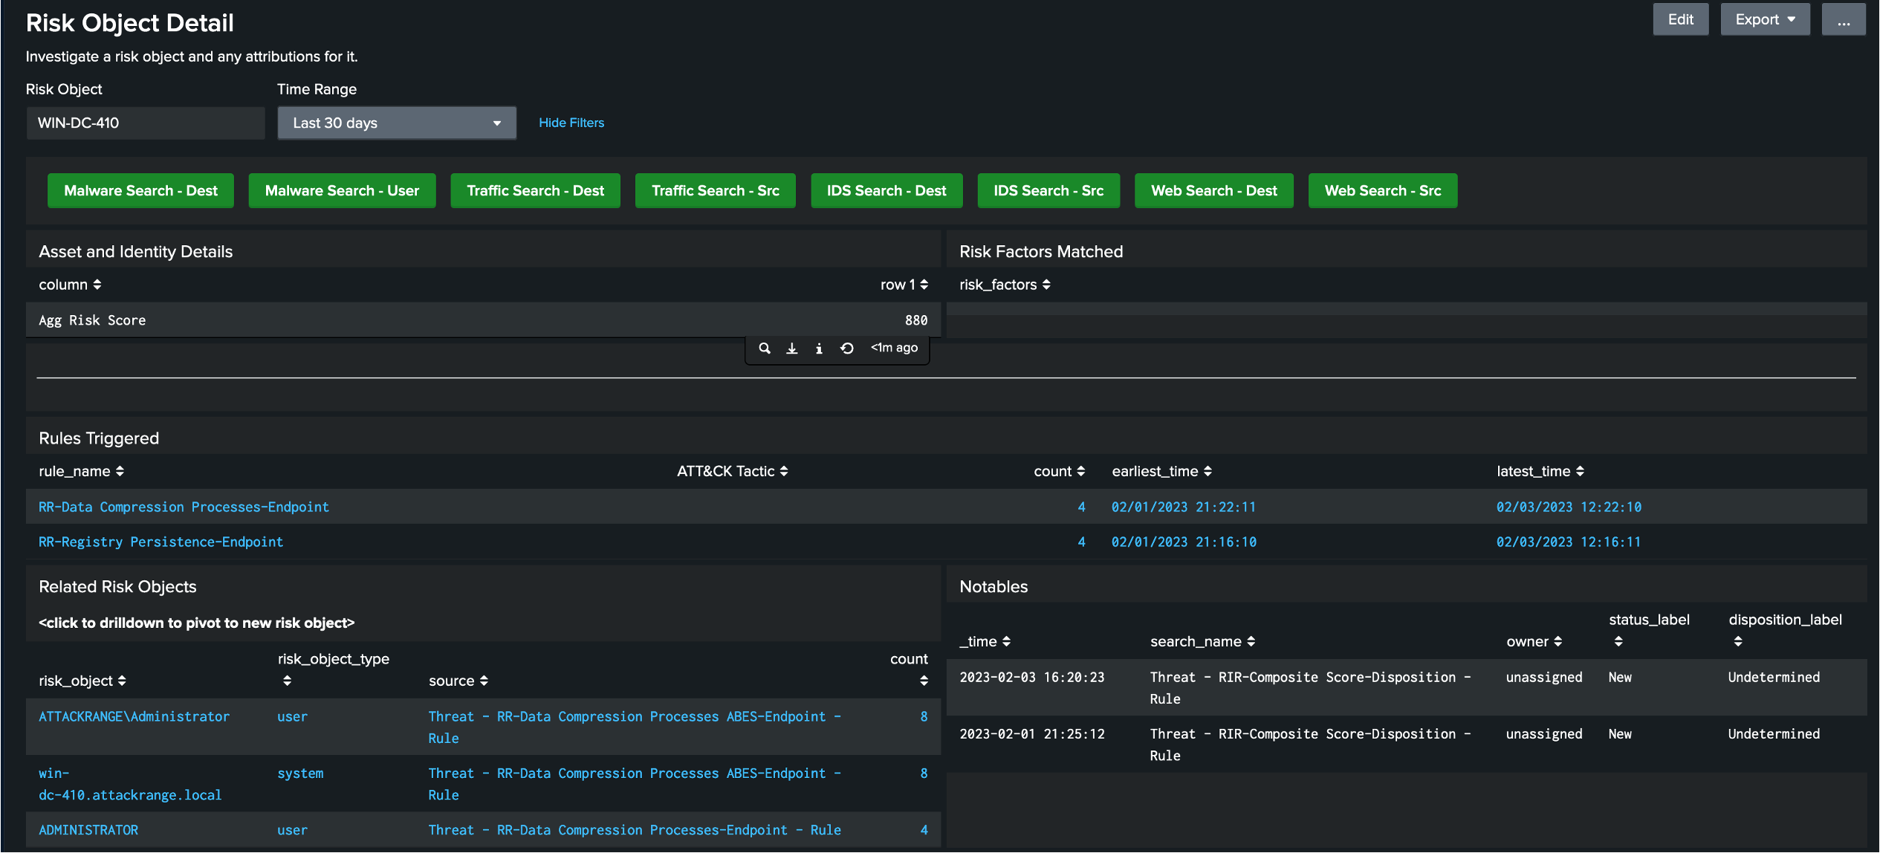Run Traffic Search - Dest
Viewport: 1880px width, 853px height.
[x=535, y=191]
